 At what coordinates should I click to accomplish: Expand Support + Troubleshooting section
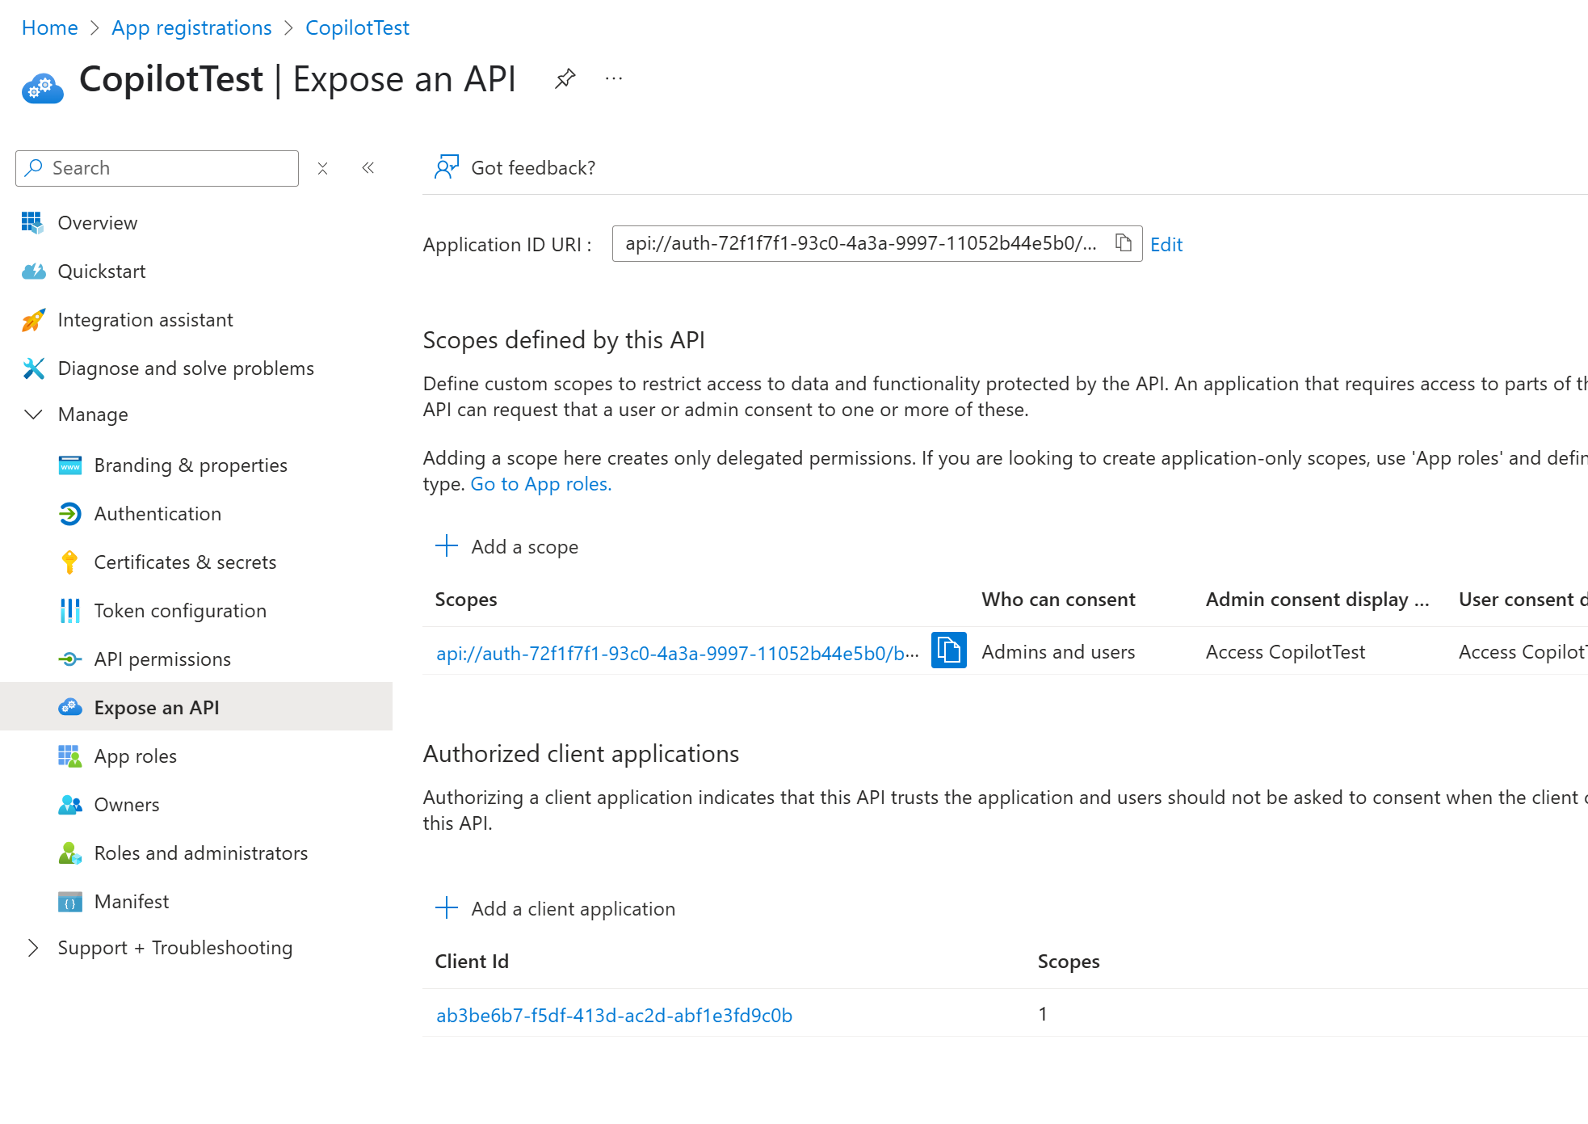click(x=33, y=948)
